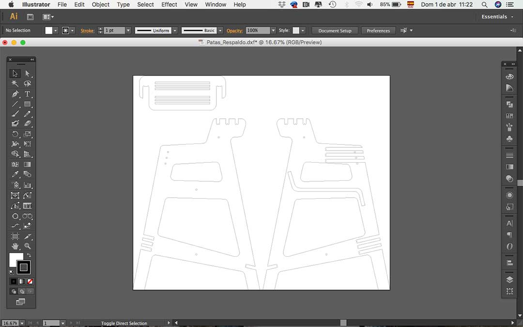Pick the Eyedropper tool
This screenshot has height=327, width=523.
(x=15, y=174)
